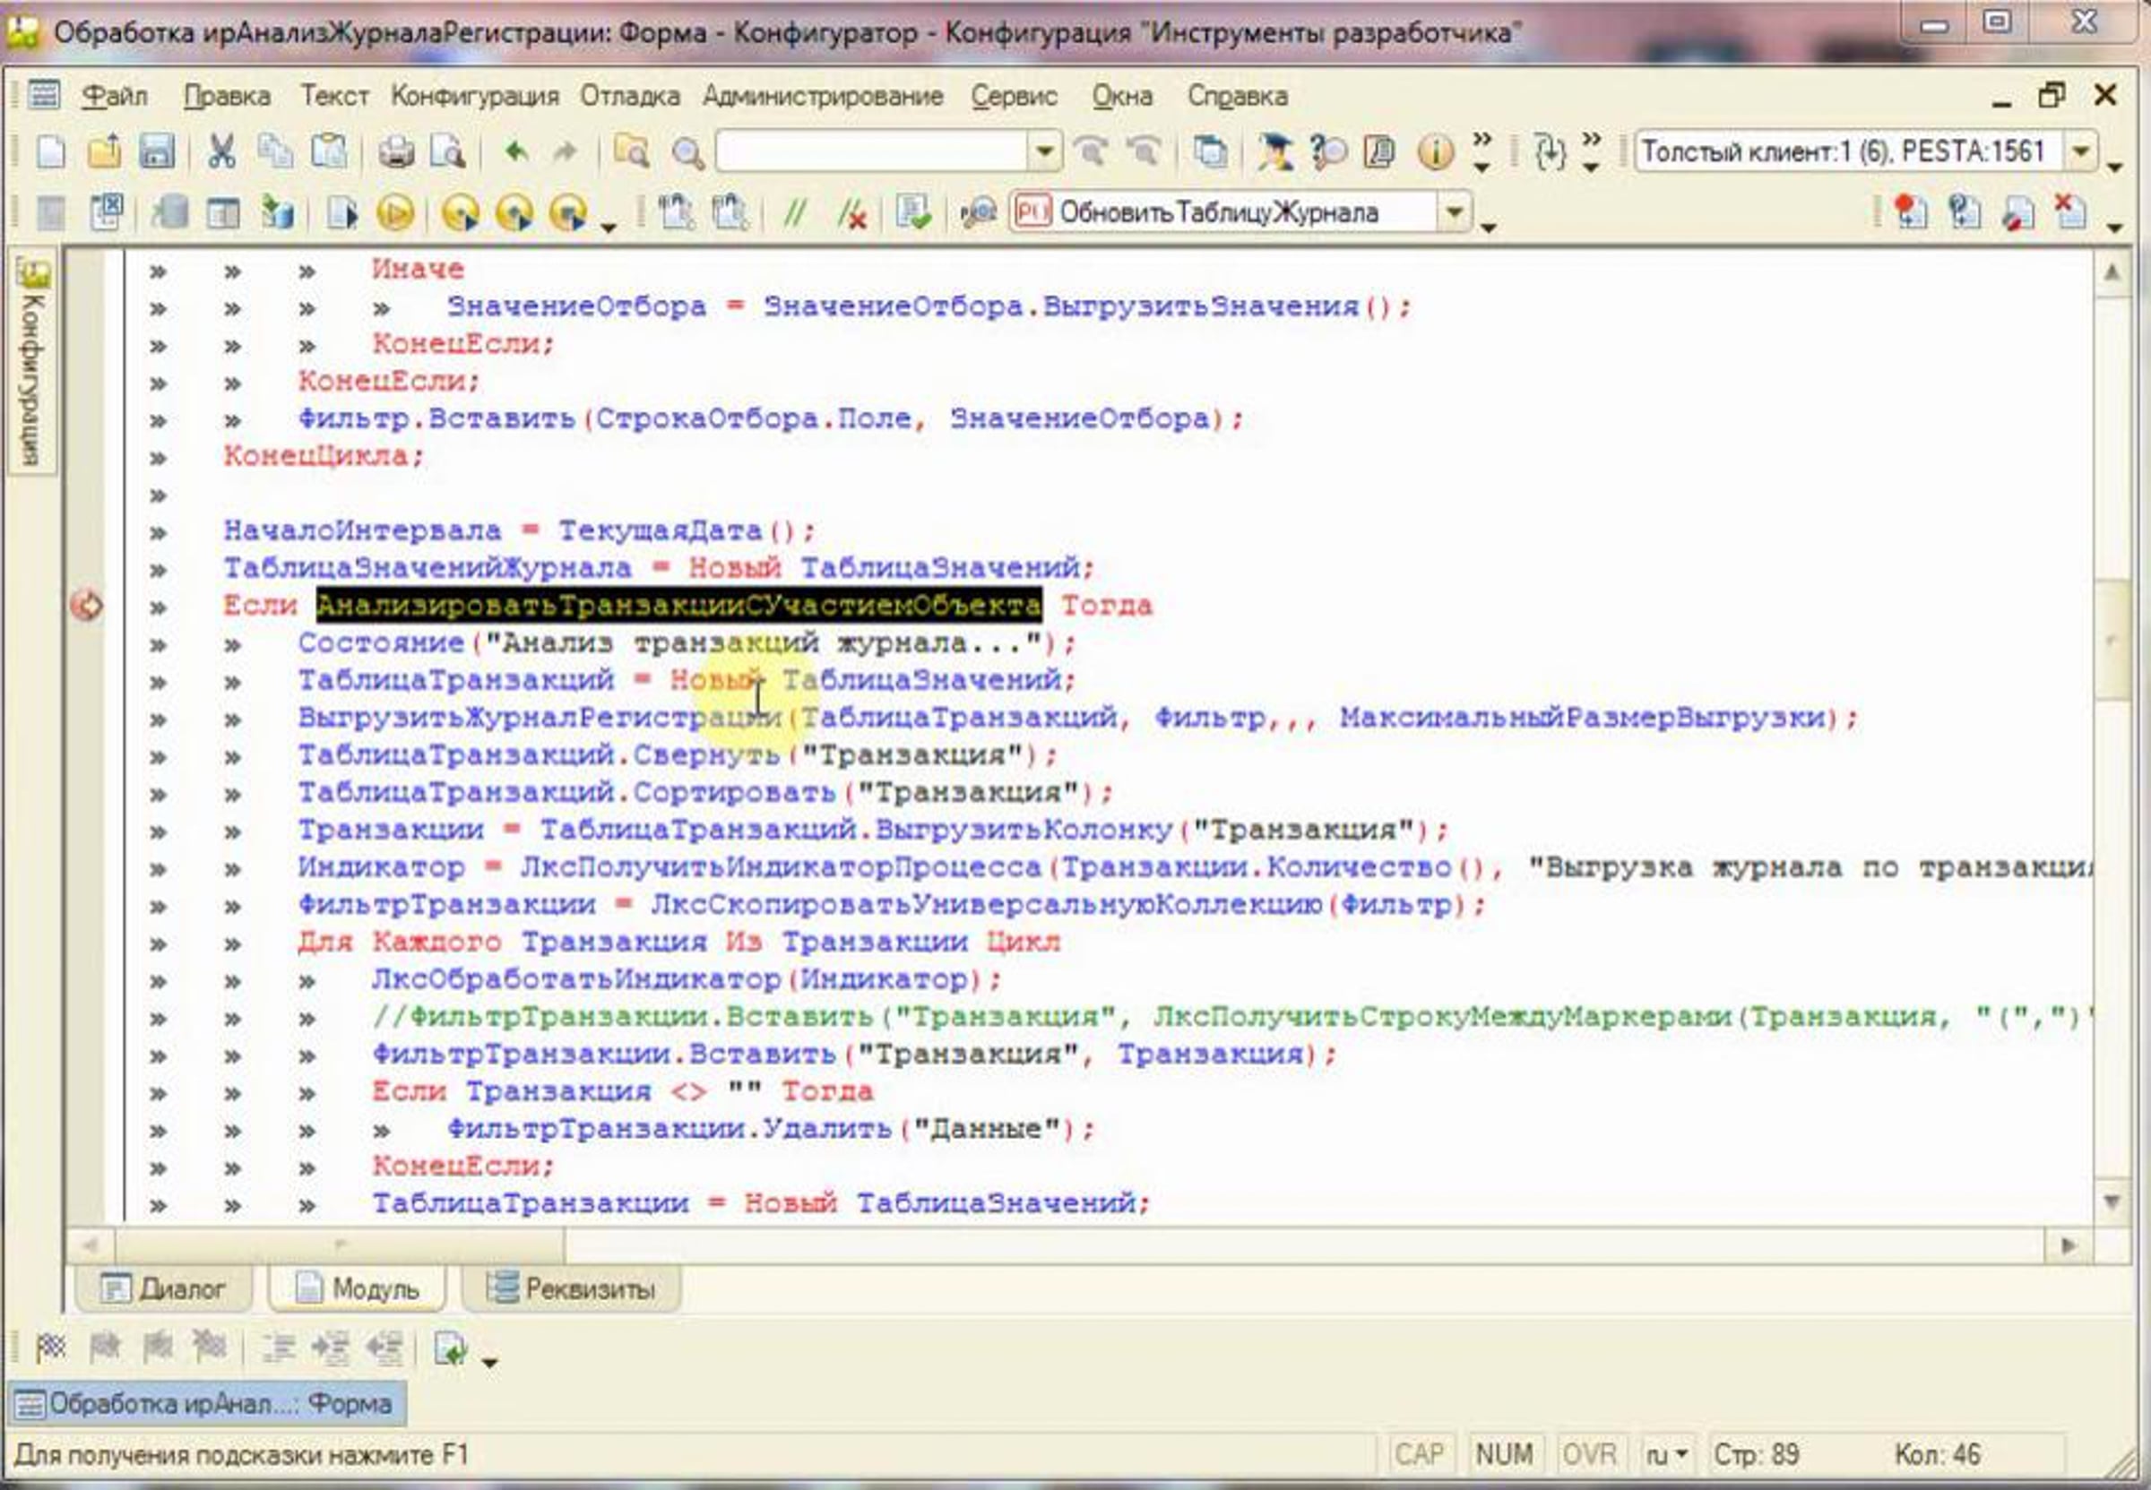Open the Окна menu
Screen dimensions: 2151x1490
pos(1122,96)
